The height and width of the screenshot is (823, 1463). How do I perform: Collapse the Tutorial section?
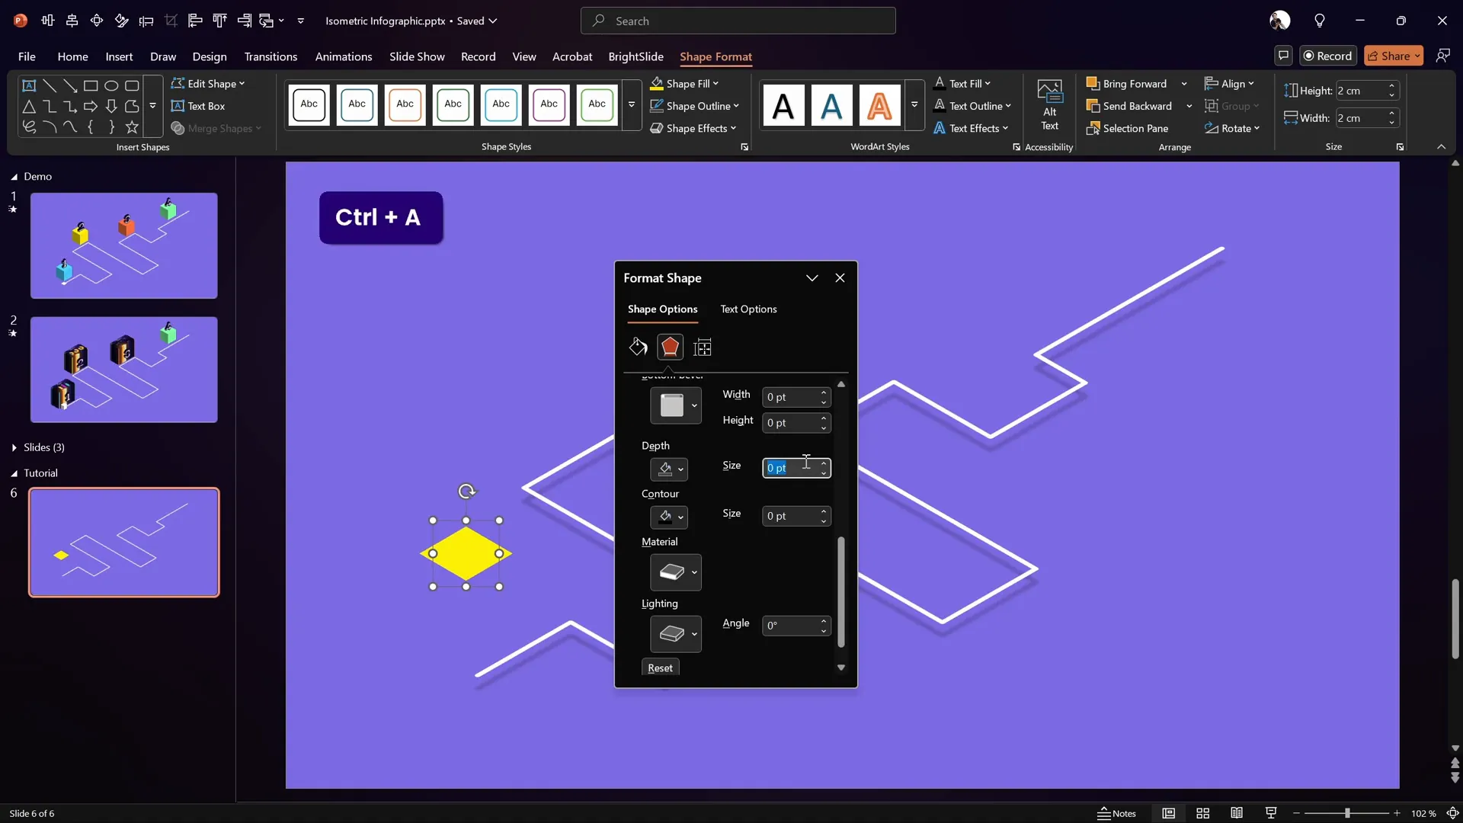click(14, 473)
